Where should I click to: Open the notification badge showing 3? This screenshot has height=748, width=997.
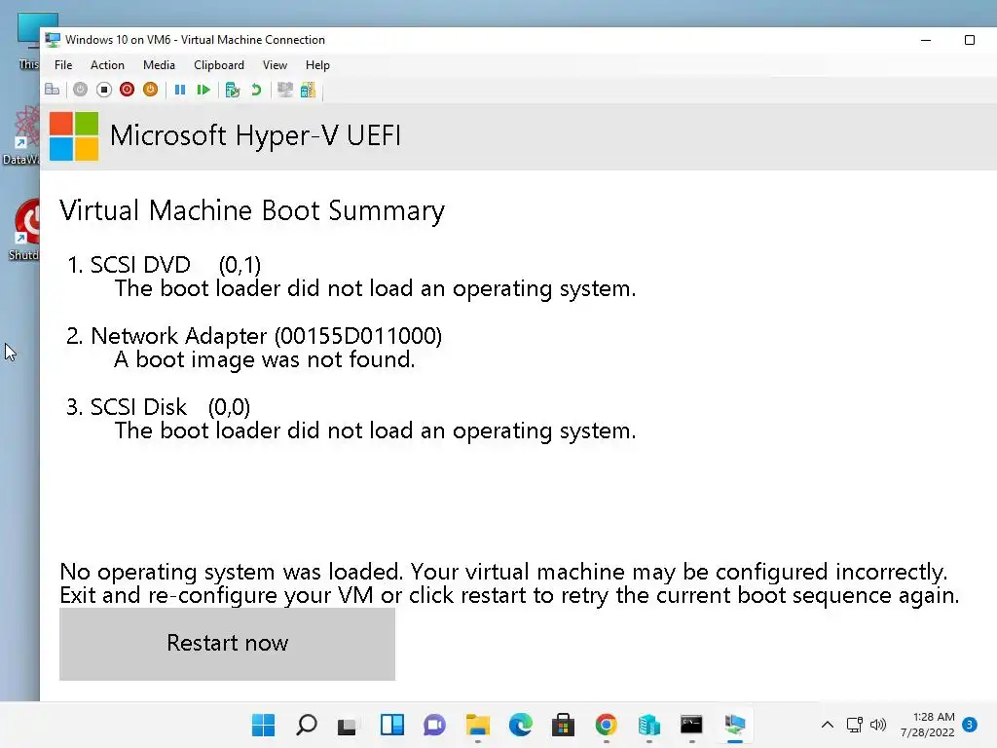click(970, 725)
